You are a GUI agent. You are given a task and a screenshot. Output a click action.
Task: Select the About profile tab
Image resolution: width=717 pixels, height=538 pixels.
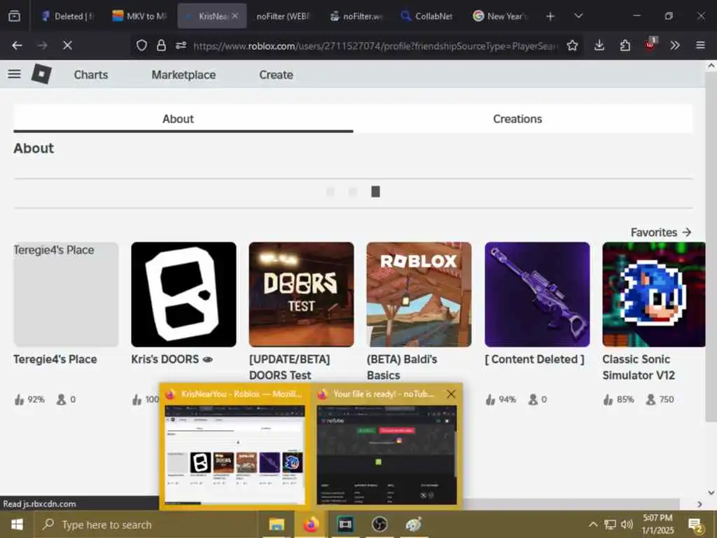coord(183,119)
